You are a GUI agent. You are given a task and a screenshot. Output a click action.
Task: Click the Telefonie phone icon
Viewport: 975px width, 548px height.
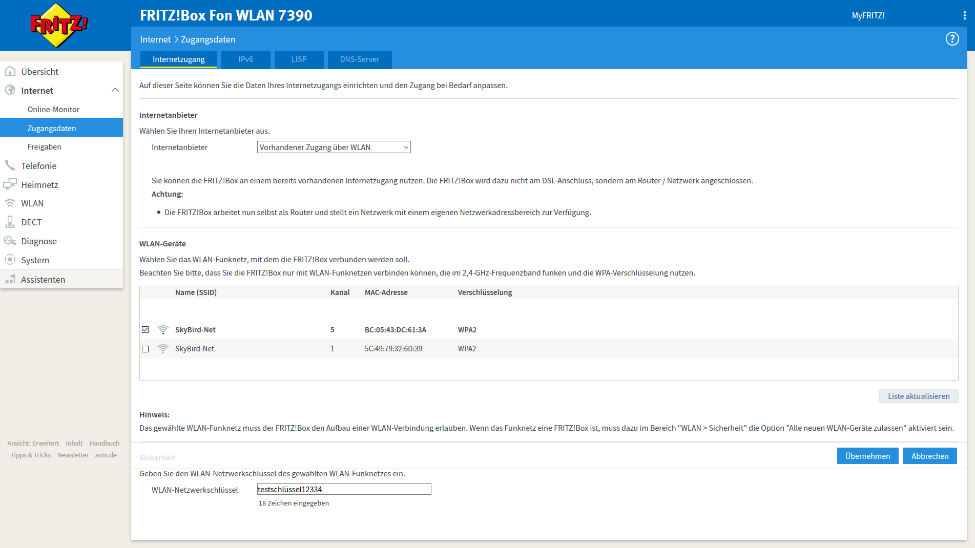[10, 165]
